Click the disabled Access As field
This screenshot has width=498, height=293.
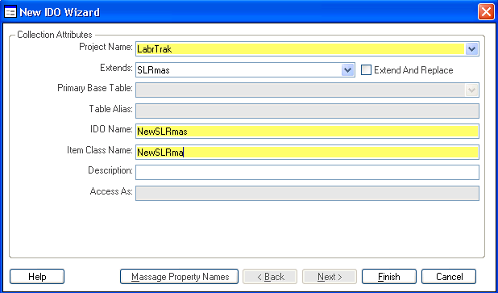307,194
